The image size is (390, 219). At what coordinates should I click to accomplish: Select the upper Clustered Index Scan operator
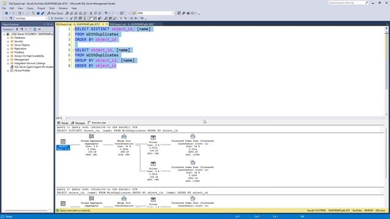[193, 145]
